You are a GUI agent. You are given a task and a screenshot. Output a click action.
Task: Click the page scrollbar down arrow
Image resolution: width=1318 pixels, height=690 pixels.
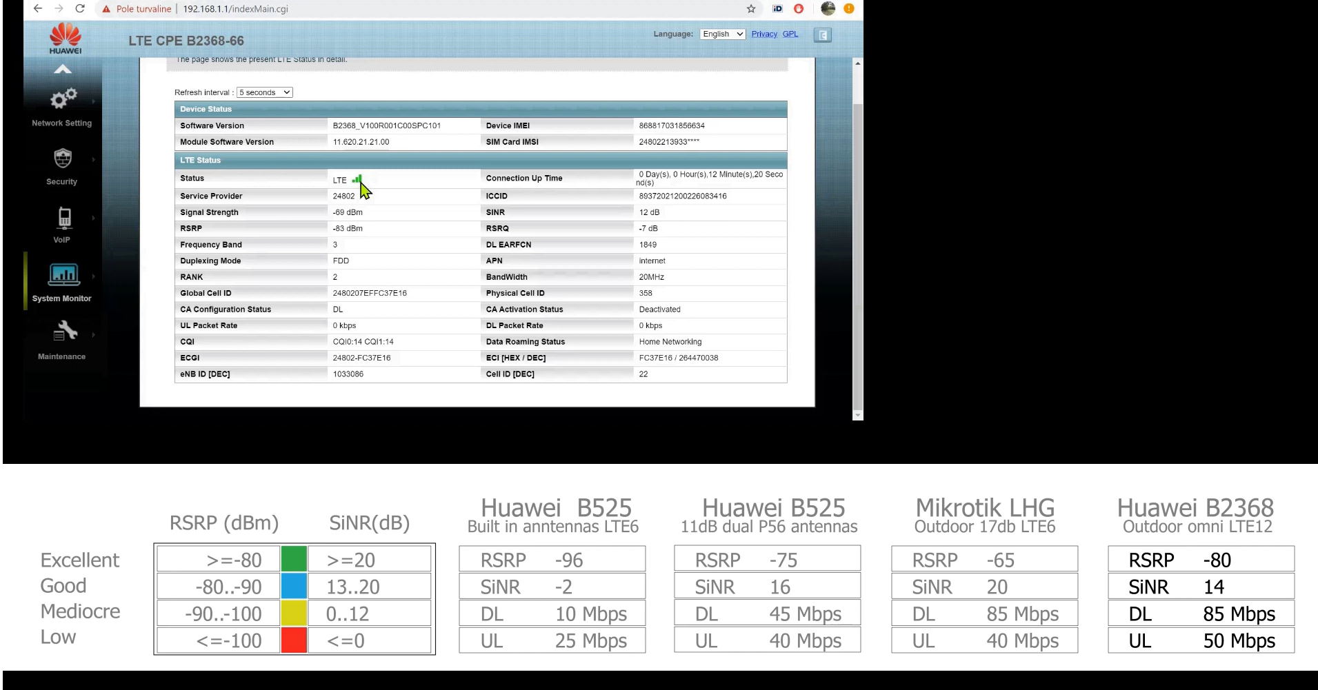[858, 415]
